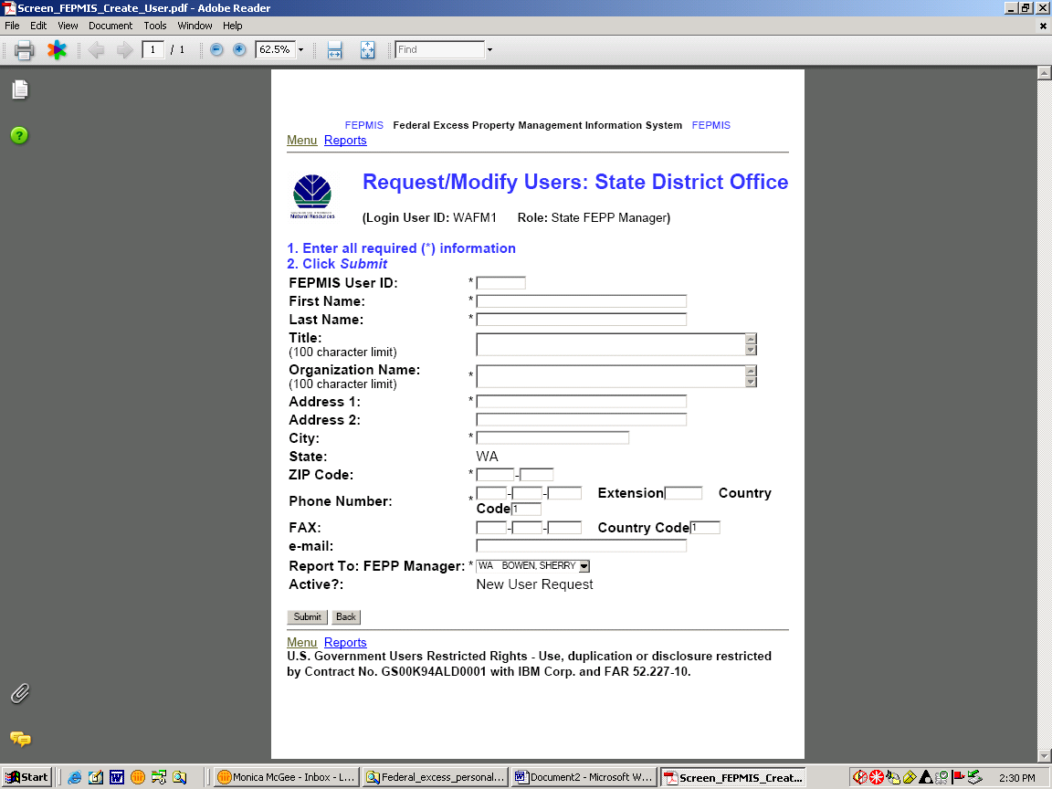1052x789 pixels.
Task: Switch to Monica McGee Inbox taskbar button
Action: click(x=288, y=778)
